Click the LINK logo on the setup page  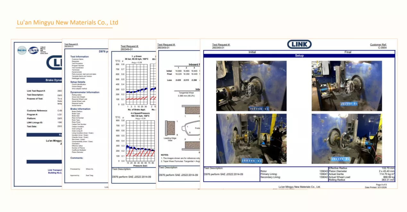tap(299, 44)
